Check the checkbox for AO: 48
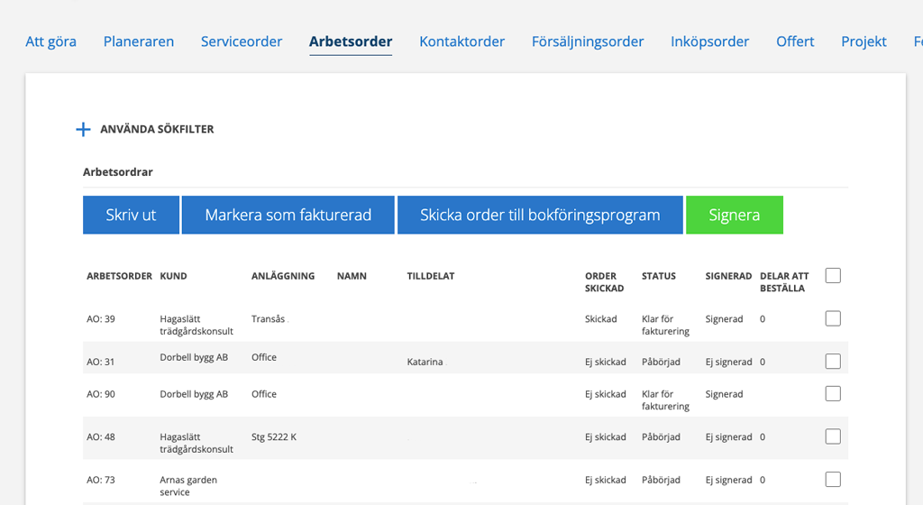The image size is (923, 505). point(833,436)
